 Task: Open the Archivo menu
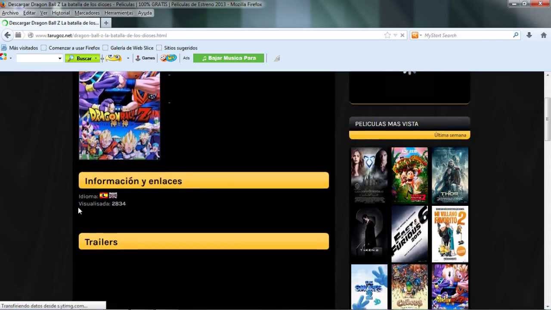click(x=10, y=13)
